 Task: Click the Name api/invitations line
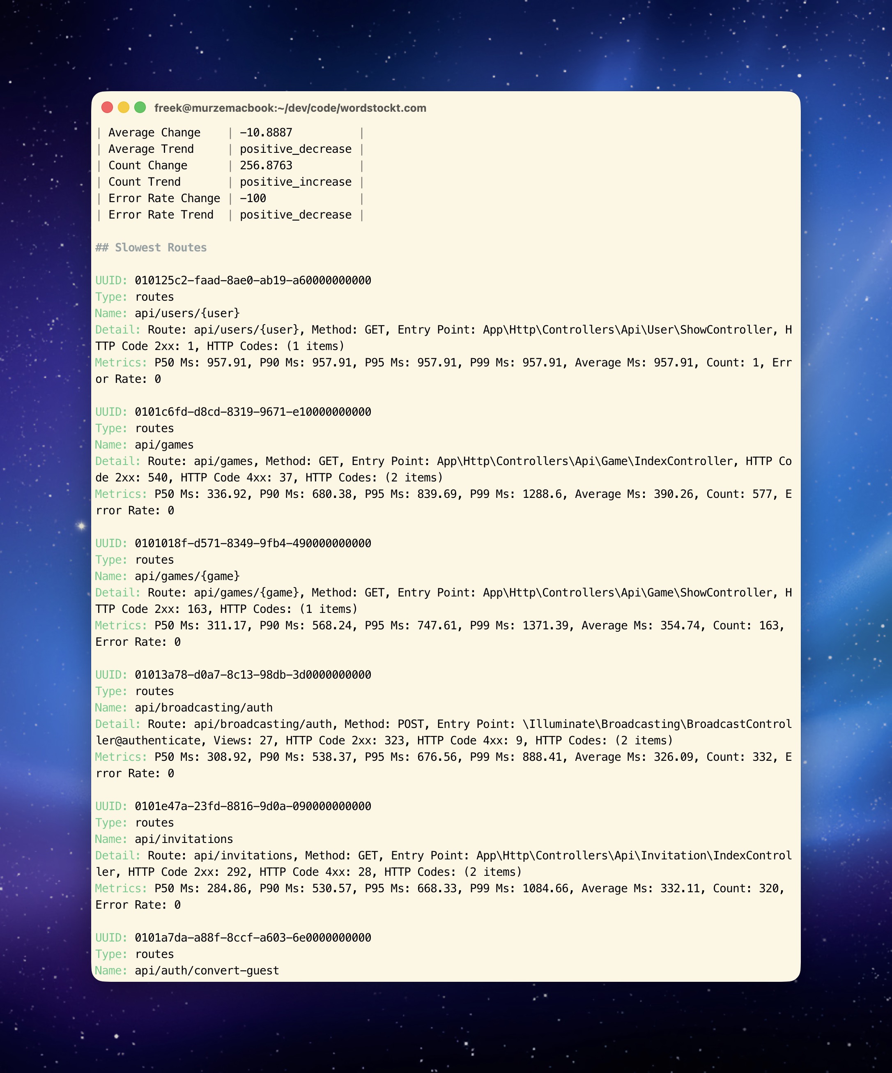coord(184,839)
